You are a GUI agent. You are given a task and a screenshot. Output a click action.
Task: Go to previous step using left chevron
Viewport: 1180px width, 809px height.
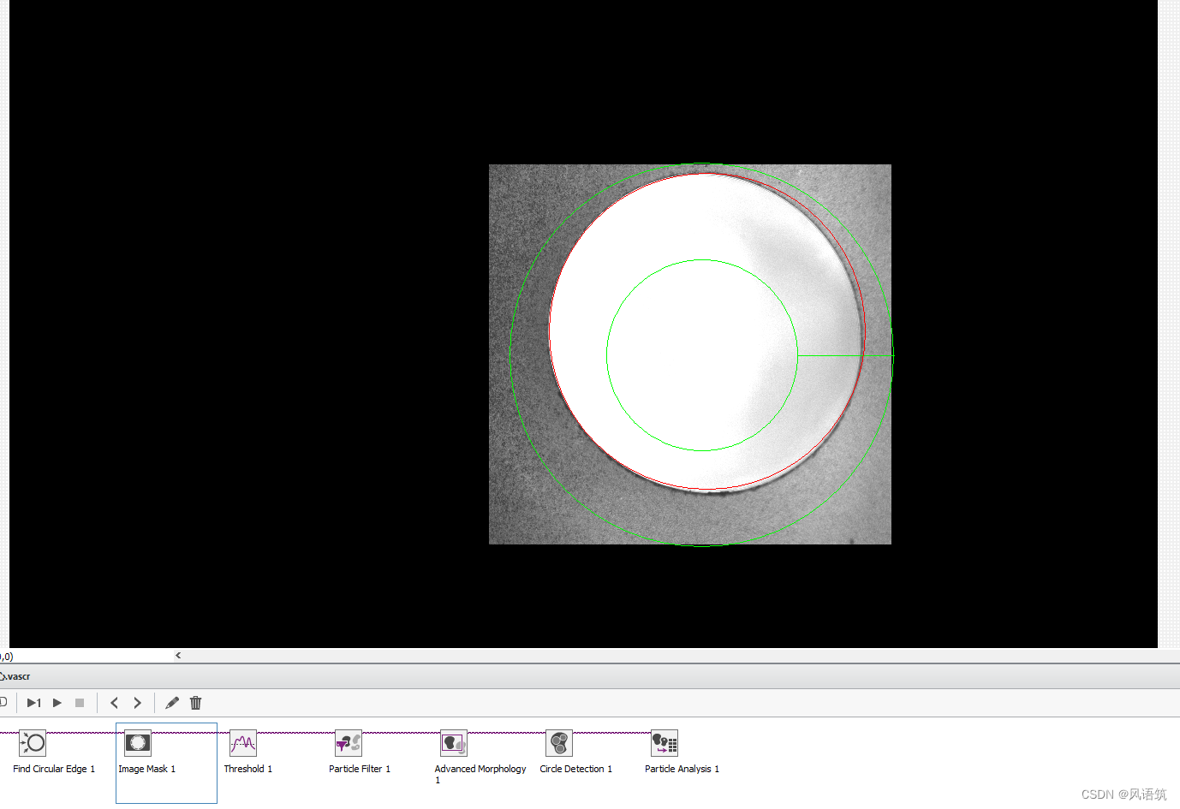114,702
